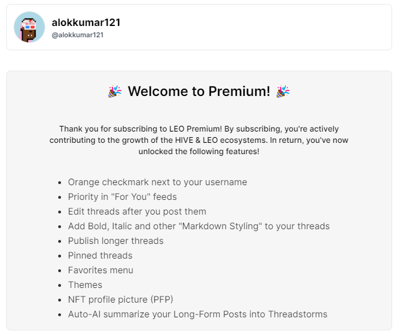Select the Auto-AI summarize Threadstorms item
The image size is (400, 332).
pyautogui.click(x=197, y=314)
